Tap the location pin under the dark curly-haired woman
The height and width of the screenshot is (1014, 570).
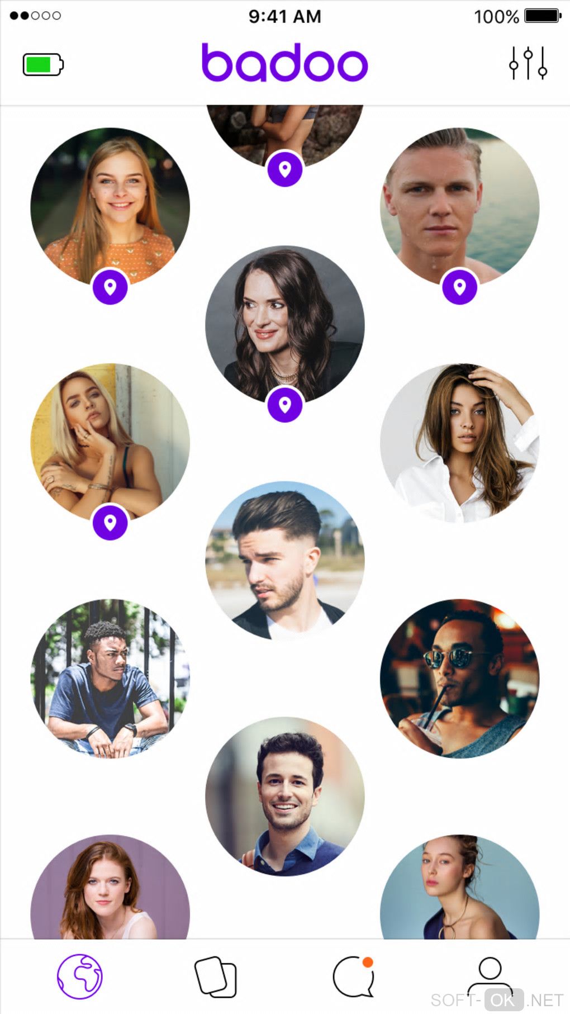(x=285, y=405)
